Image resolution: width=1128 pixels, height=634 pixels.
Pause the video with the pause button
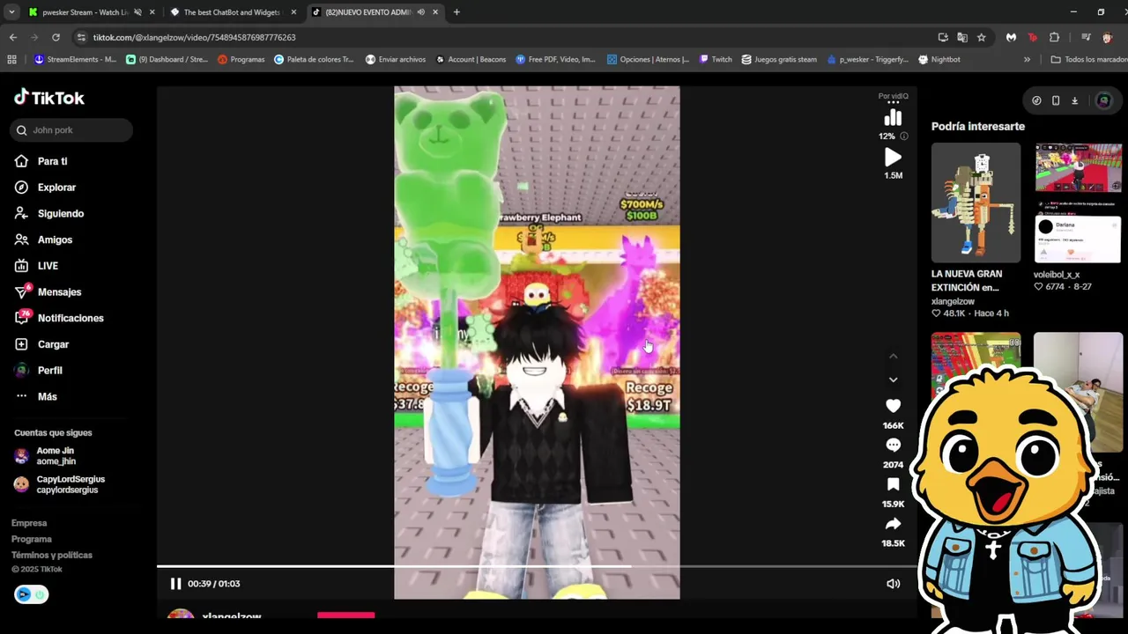point(175,584)
